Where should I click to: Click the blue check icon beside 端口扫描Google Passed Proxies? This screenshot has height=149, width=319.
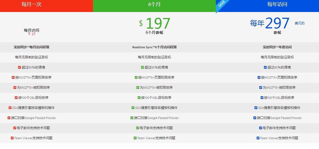(255, 118)
